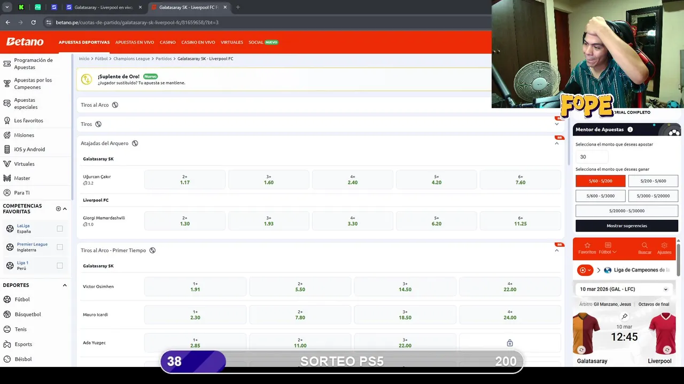The height and width of the screenshot is (384, 684).
Task: Bet Giorgi Mamardashvili 3+ saves at 1.93
Action: [269, 221]
